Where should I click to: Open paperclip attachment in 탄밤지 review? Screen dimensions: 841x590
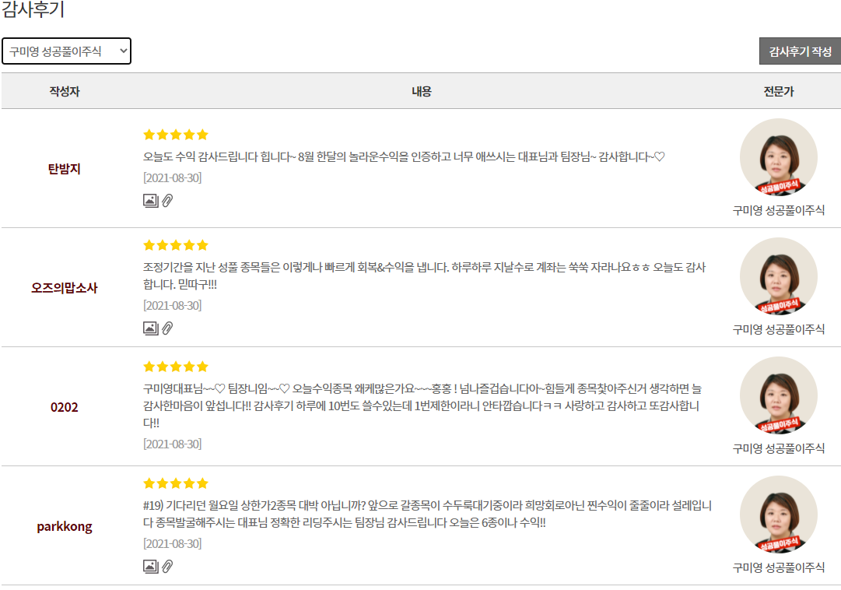(167, 201)
